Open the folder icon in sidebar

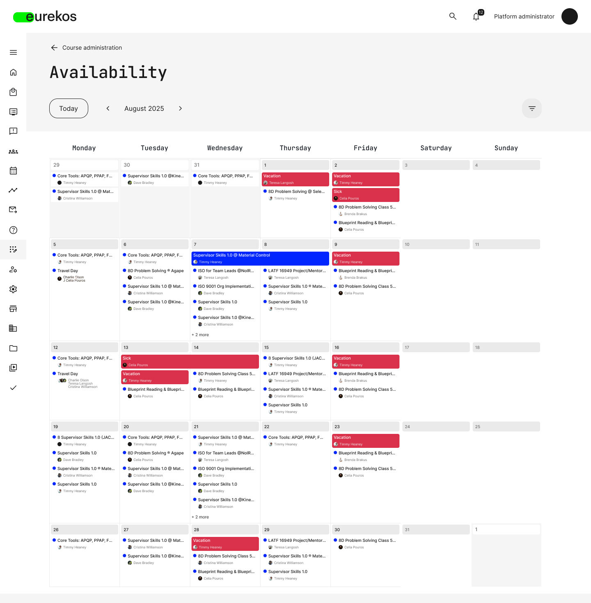pos(13,348)
